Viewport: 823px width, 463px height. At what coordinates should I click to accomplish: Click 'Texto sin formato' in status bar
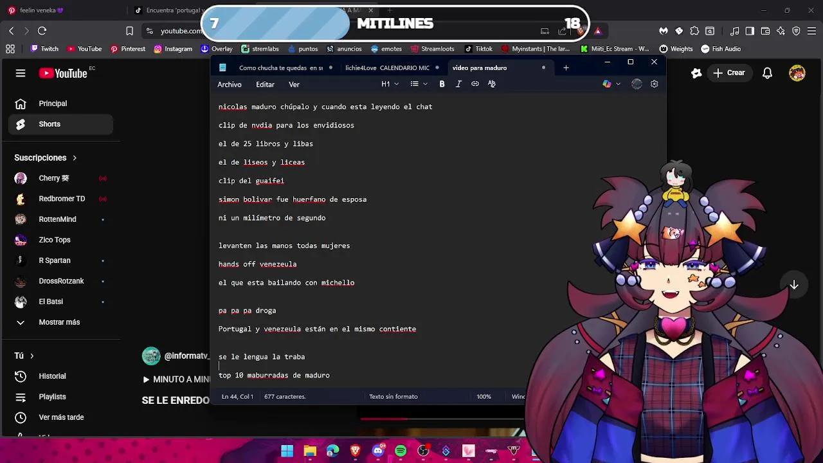(x=393, y=397)
